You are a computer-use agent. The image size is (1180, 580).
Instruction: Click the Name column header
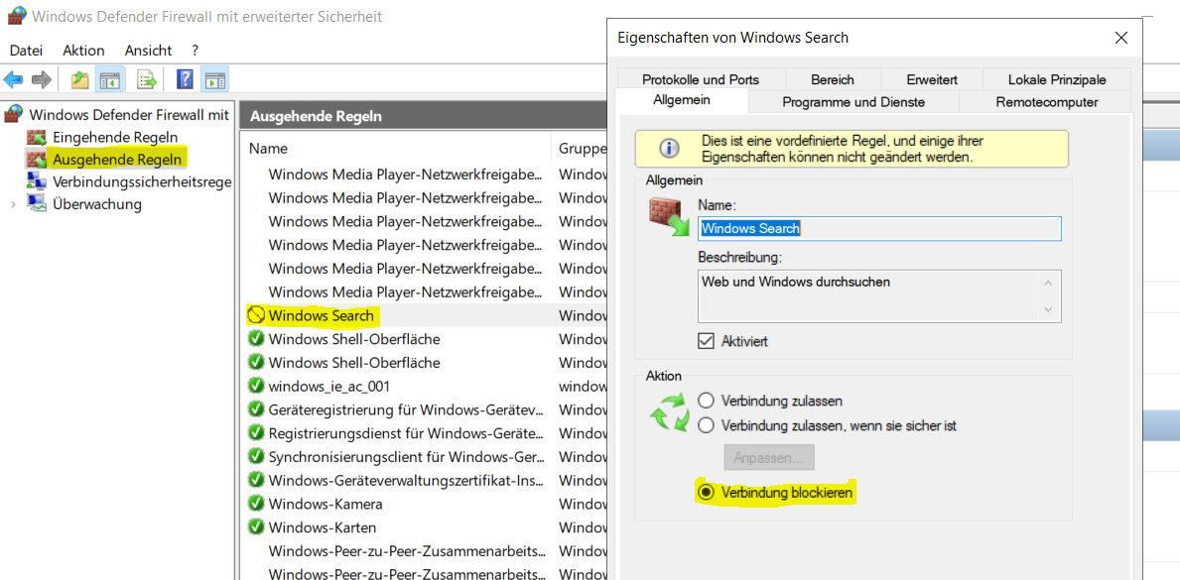pyautogui.click(x=268, y=148)
